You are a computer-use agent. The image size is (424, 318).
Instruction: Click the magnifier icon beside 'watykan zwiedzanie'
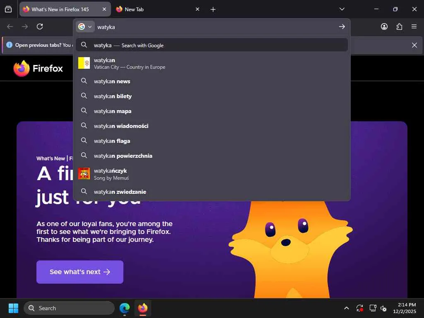[x=84, y=191]
